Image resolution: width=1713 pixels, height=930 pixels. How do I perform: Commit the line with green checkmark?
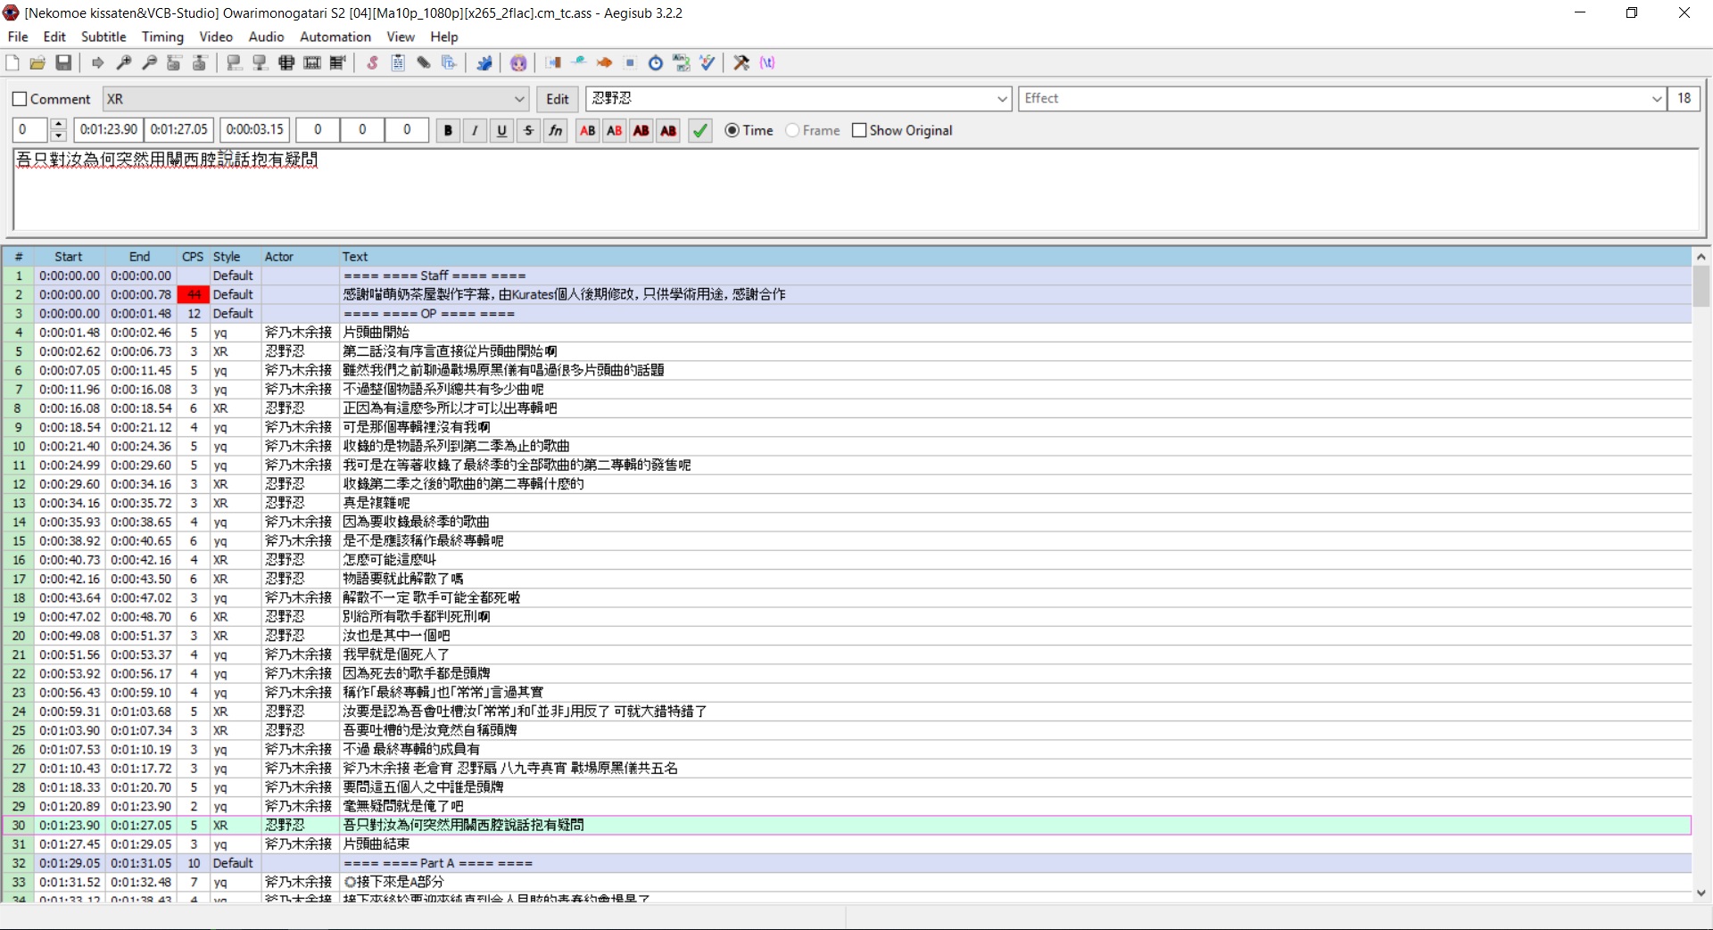click(x=700, y=130)
